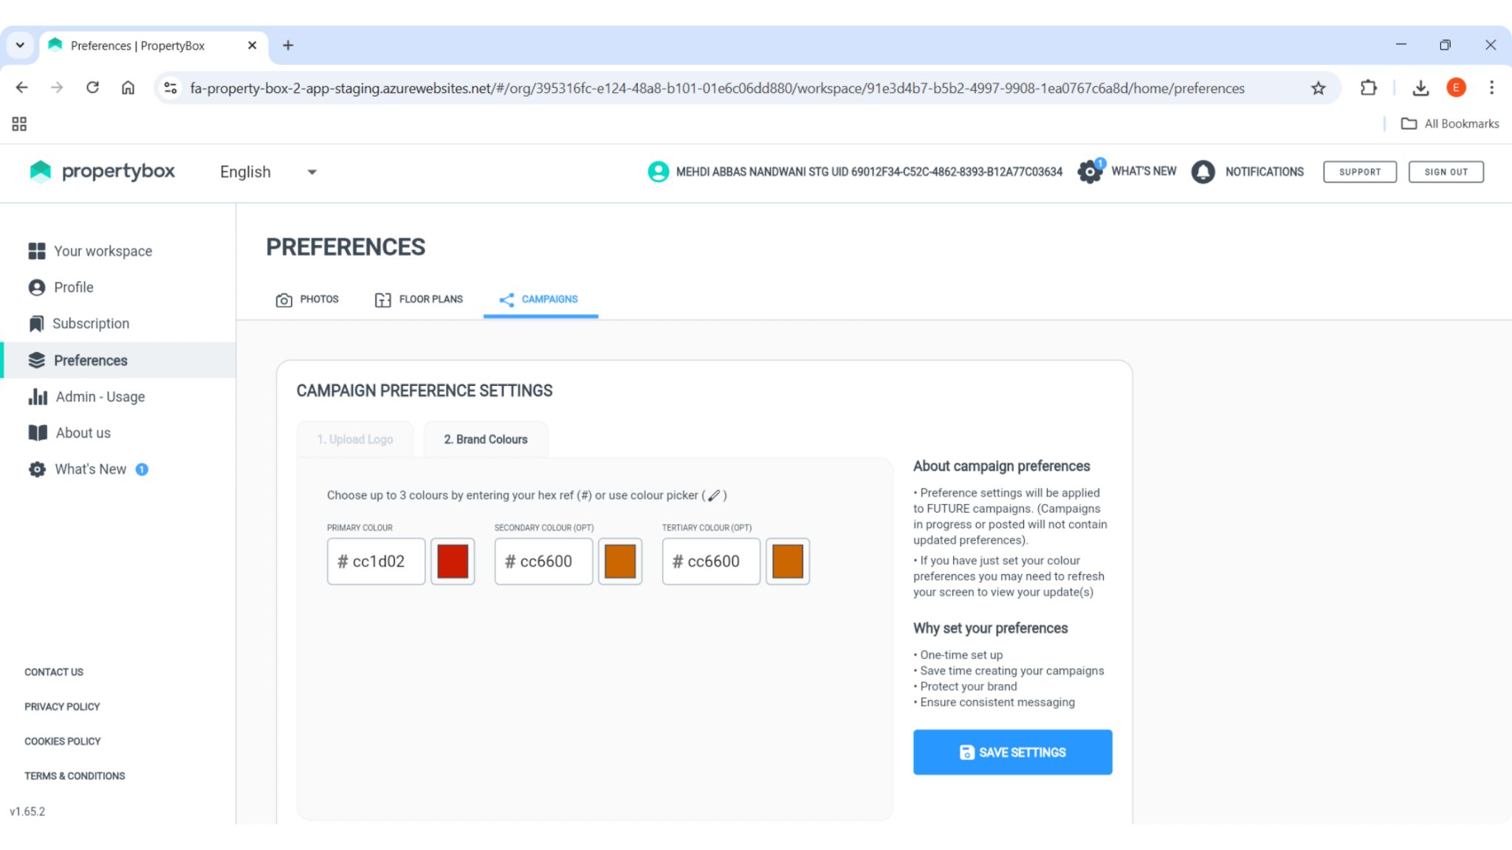Open the primary colour red swatch

tap(453, 562)
